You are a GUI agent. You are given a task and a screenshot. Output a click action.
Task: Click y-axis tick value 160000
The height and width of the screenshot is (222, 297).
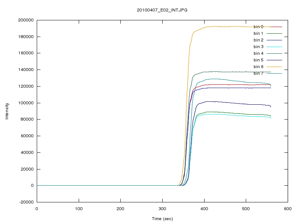(x=26, y=53)
